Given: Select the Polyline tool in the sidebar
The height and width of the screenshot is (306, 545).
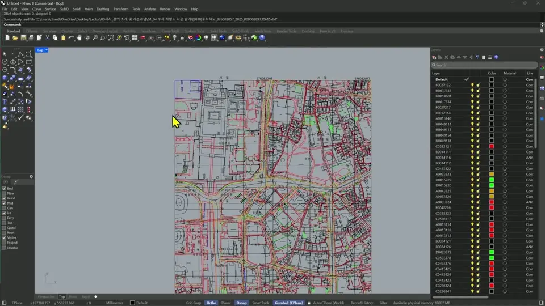Looking at the screenshot, I should point(20,54).
